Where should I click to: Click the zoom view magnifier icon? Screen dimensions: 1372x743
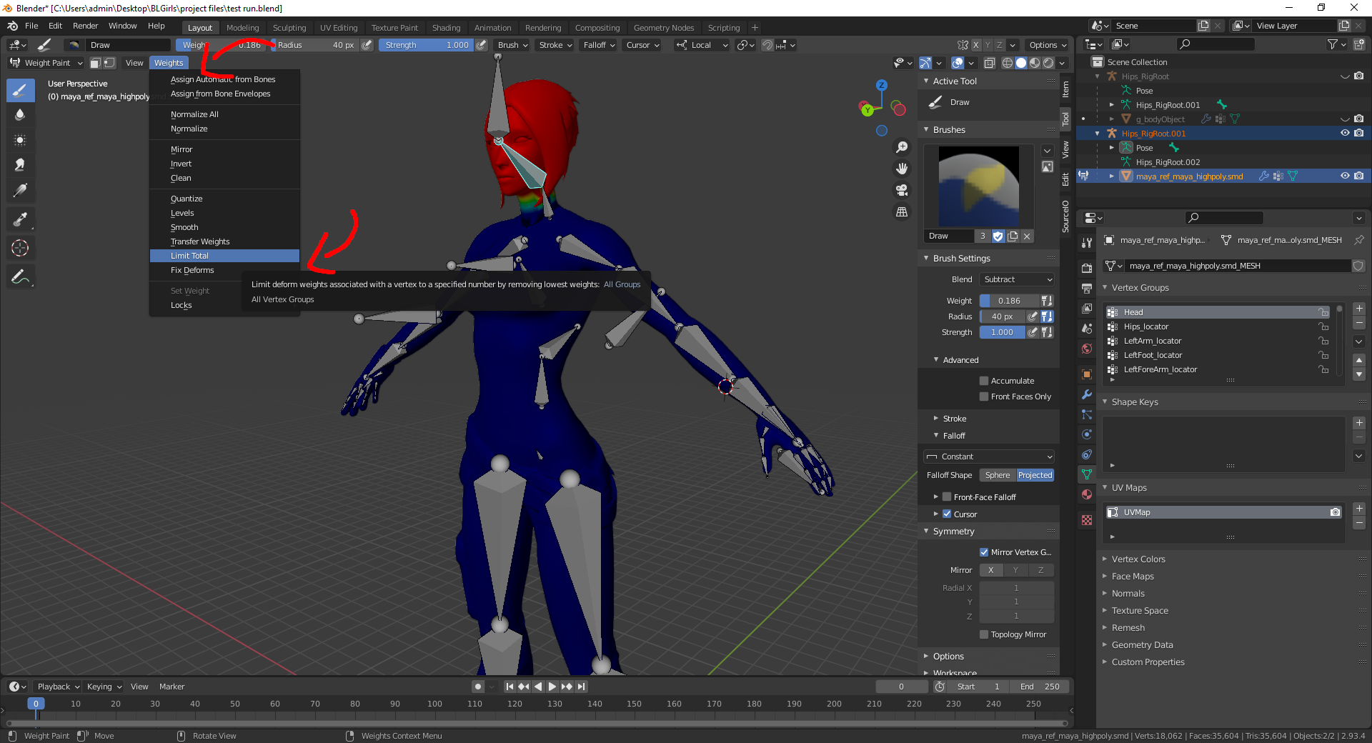(902, 147)
